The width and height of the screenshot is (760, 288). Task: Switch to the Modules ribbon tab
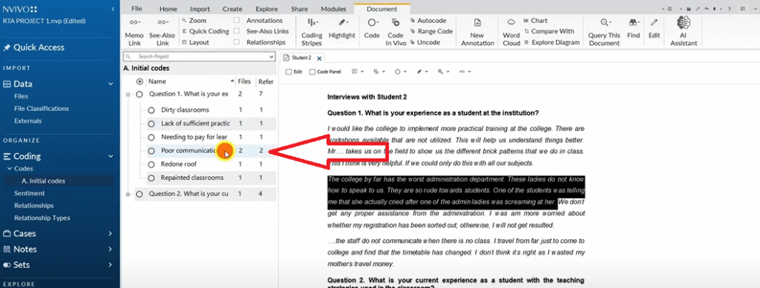click(333, 9)
